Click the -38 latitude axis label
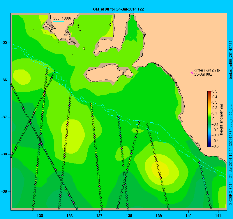The image size is (233, 219). [x=4, y=154]
